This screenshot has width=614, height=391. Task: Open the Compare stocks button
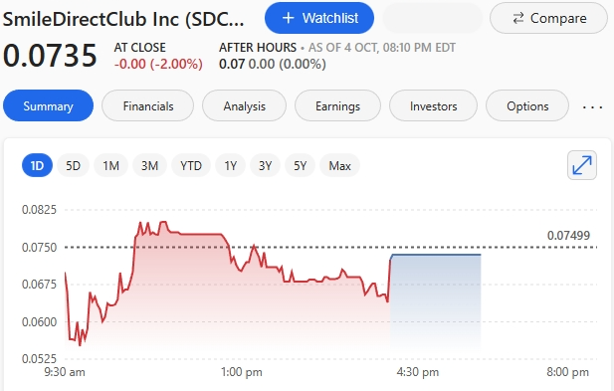[x=548, y=18]
